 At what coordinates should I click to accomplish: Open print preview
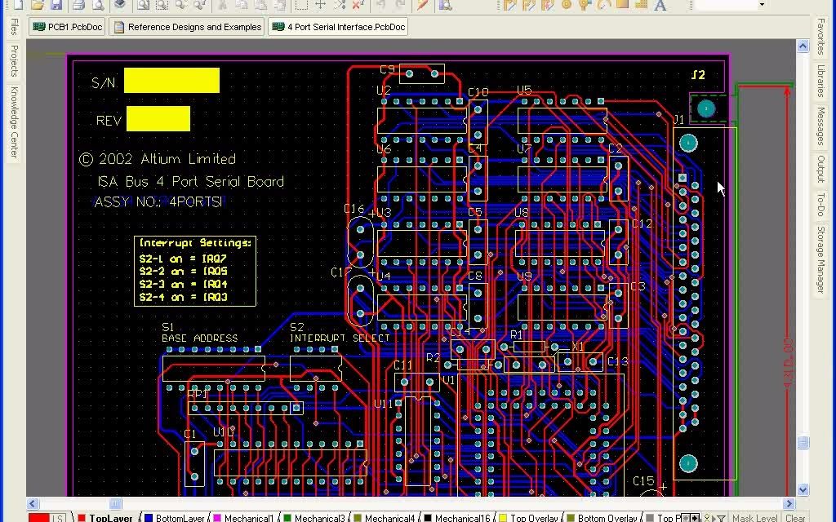[99, 6]
